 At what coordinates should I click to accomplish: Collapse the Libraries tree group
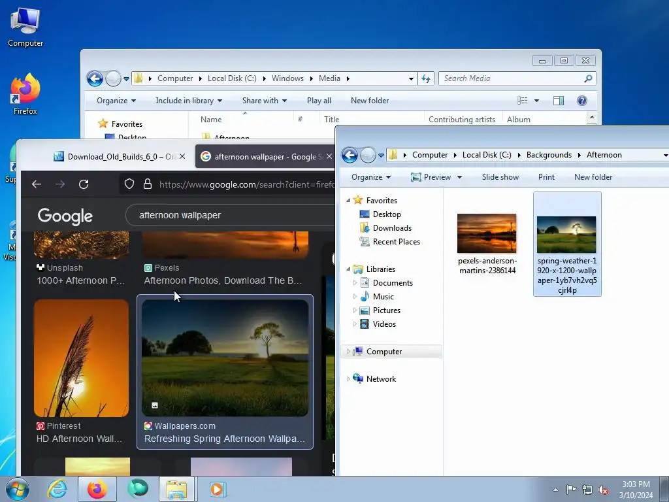click(348, 269)
